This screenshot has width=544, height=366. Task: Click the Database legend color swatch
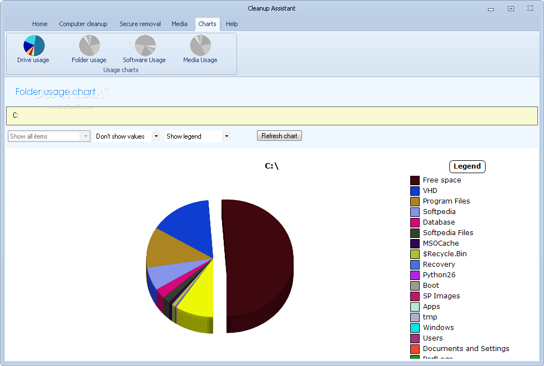pyautogui.click(x=415, y=222)
